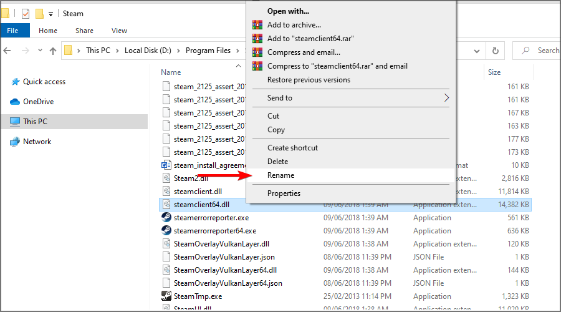Click the Steam icon beside steamerrorreporter64.exe
The height and width of the screenshot is (312, 561).
166,231
